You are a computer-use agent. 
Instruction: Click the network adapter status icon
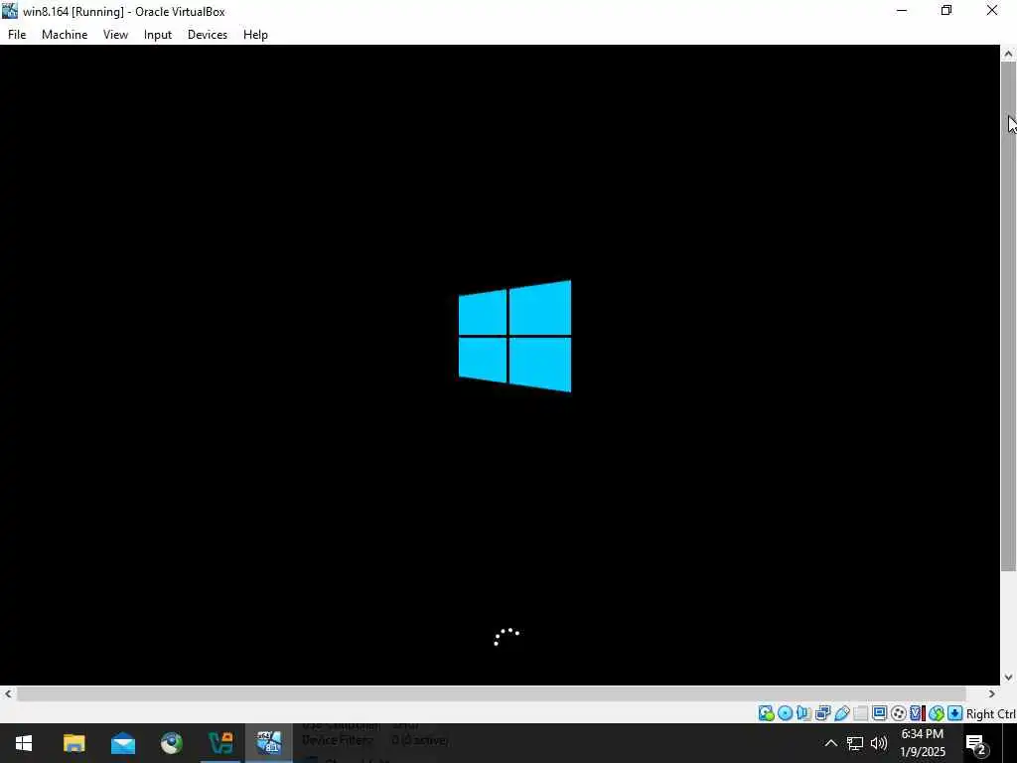pyautogui.click(x=823, y=713)
